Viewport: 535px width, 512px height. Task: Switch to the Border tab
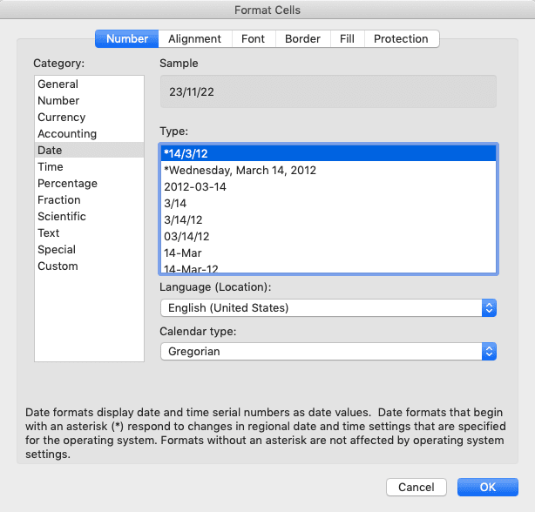302,39
